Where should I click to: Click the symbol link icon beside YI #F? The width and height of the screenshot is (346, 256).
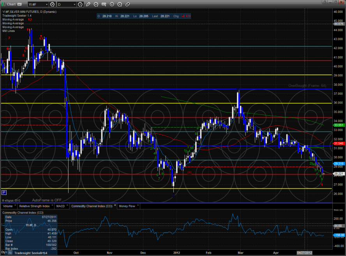(x=53, y=4)
